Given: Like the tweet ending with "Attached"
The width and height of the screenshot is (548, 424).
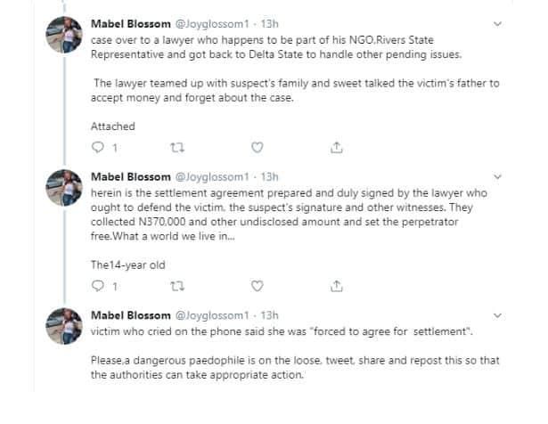Looking at the screenshot, I should click(x=257, y=147).
